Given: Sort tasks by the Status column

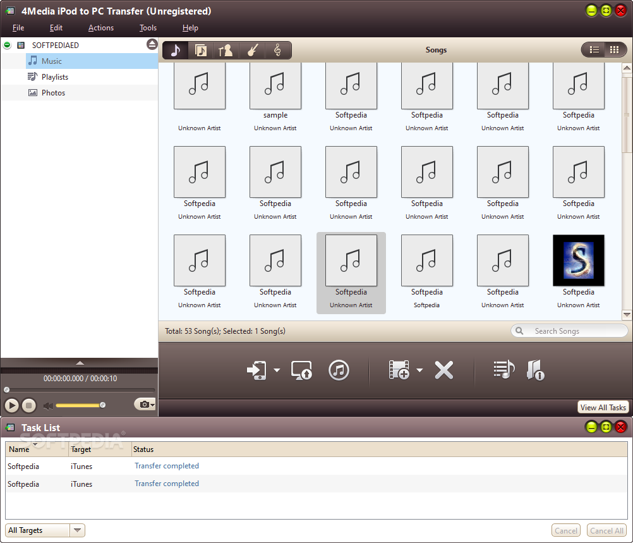Looking at the screenshot, I should tap(378, 449).
